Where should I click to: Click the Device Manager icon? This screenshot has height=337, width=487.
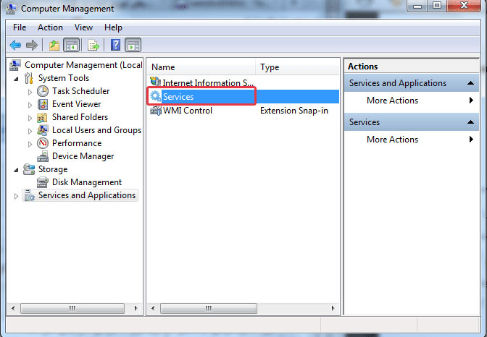(x=43, y=156)
